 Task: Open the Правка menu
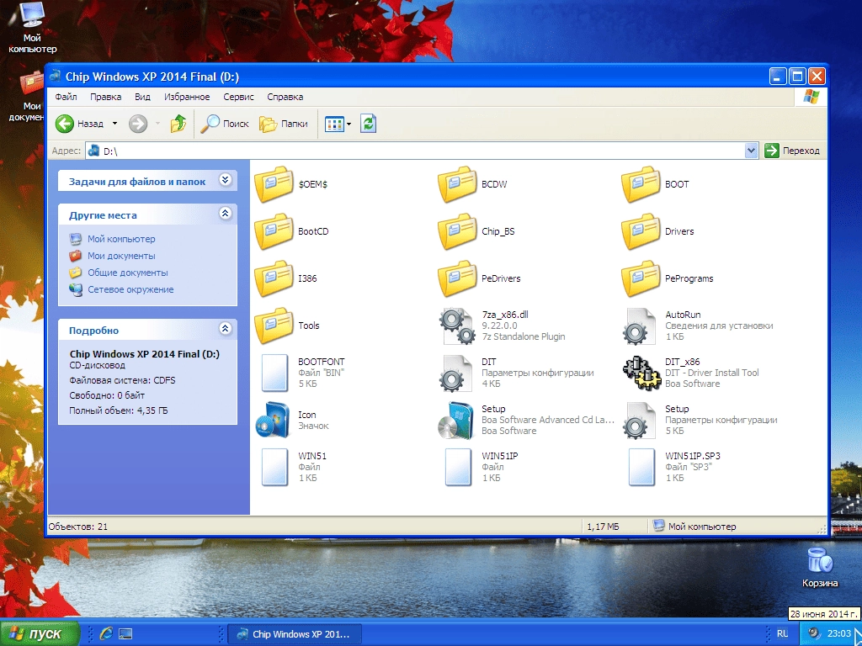[x=105, y=97]
